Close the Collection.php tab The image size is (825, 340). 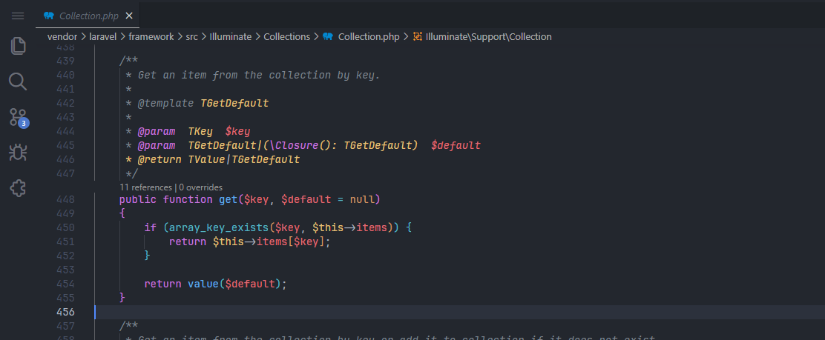click(x=129, y=16)
